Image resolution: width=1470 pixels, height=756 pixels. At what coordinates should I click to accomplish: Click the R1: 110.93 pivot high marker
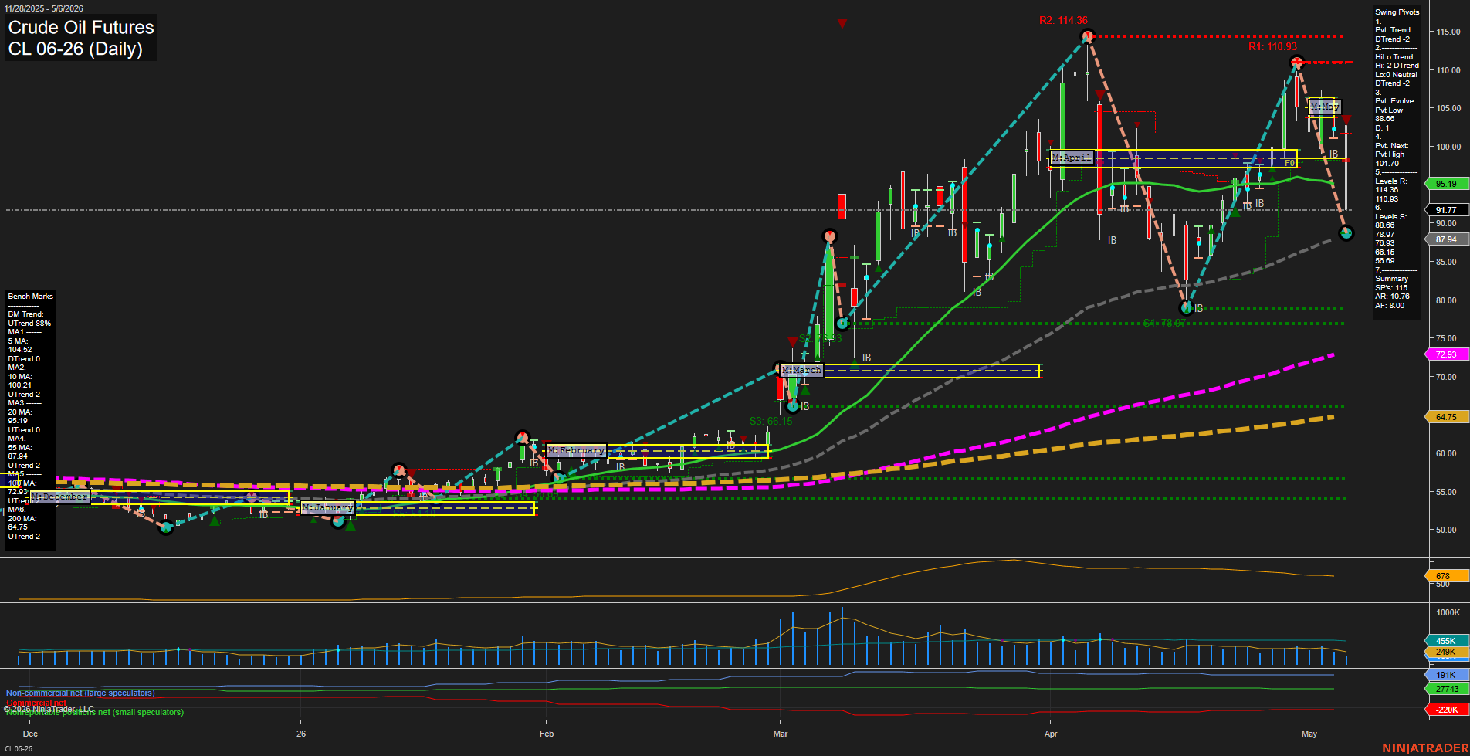click(x=1297, y=63)
